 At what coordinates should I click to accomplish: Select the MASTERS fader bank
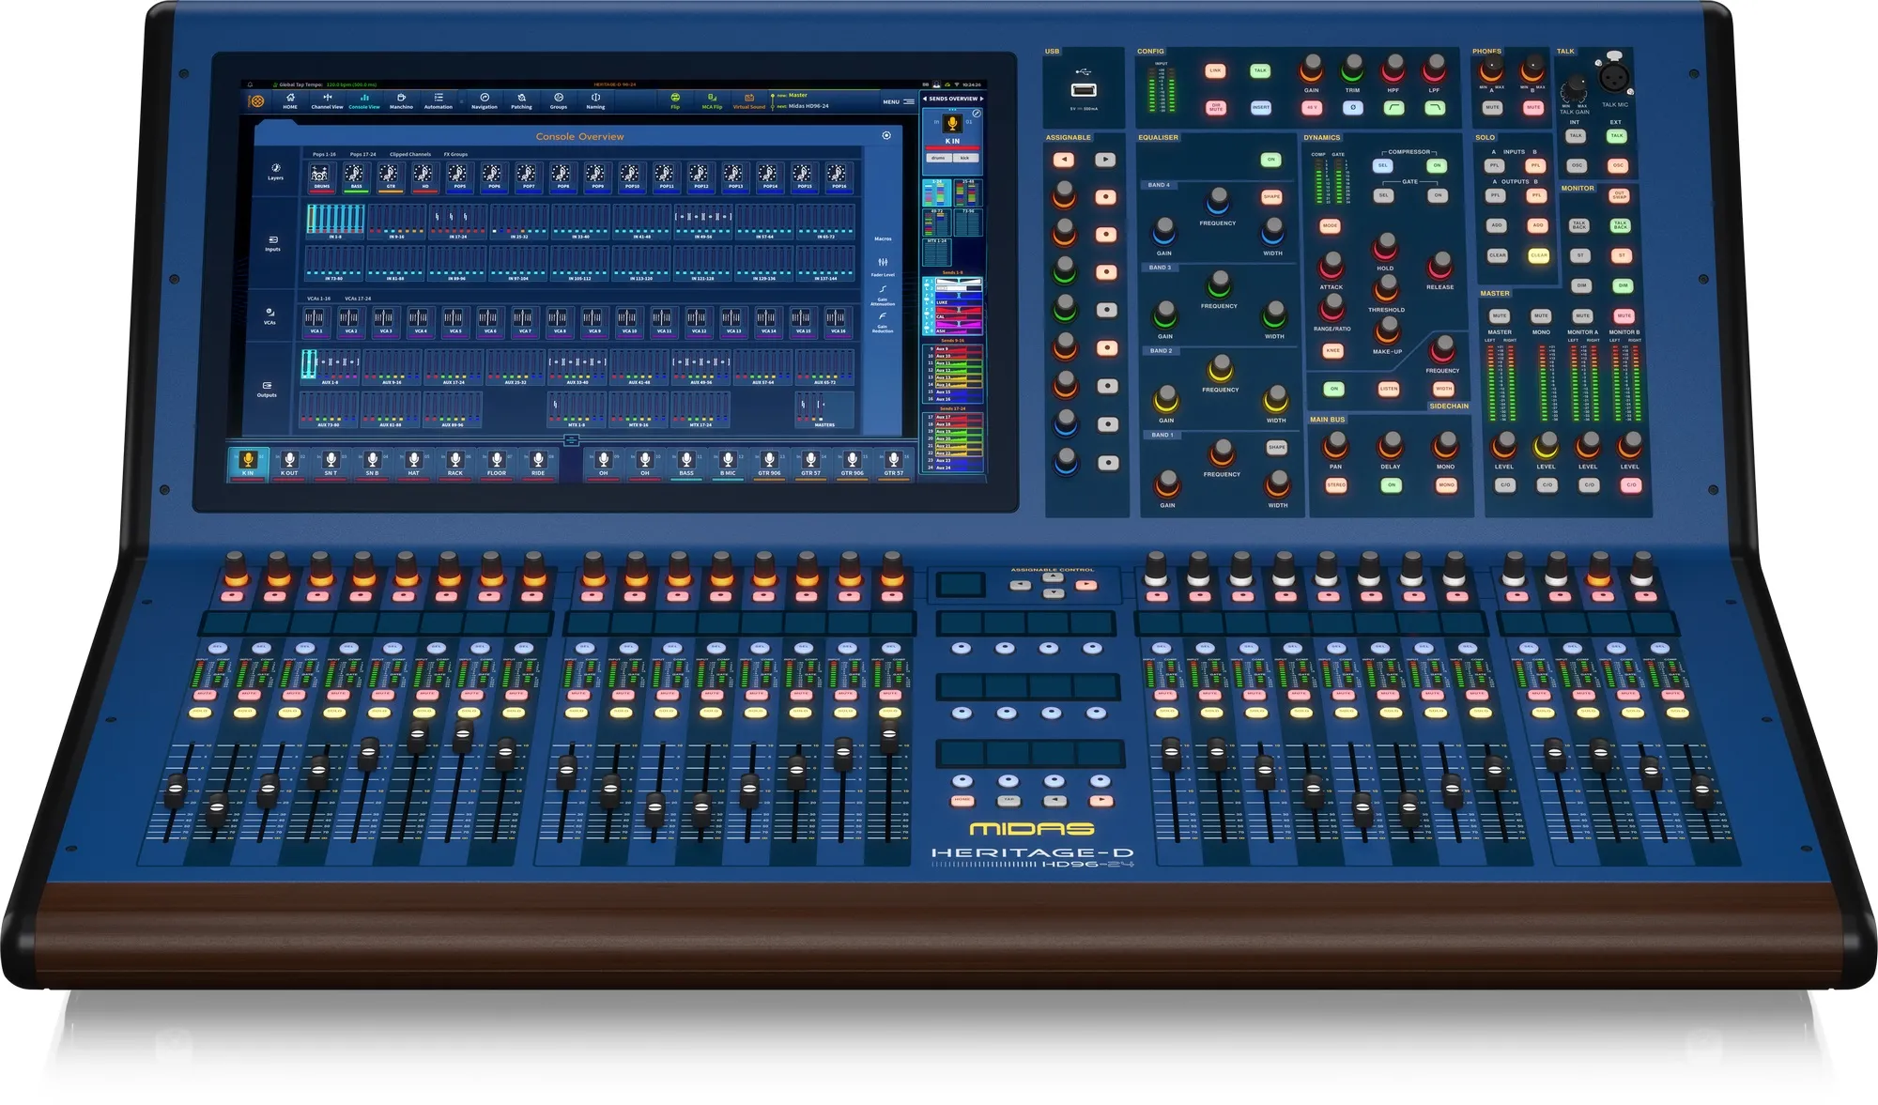[x=824, y=409]
